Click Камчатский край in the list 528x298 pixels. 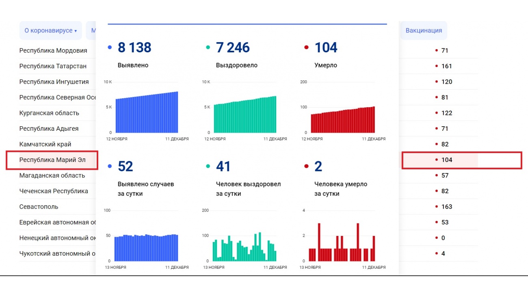coord(45,144)
